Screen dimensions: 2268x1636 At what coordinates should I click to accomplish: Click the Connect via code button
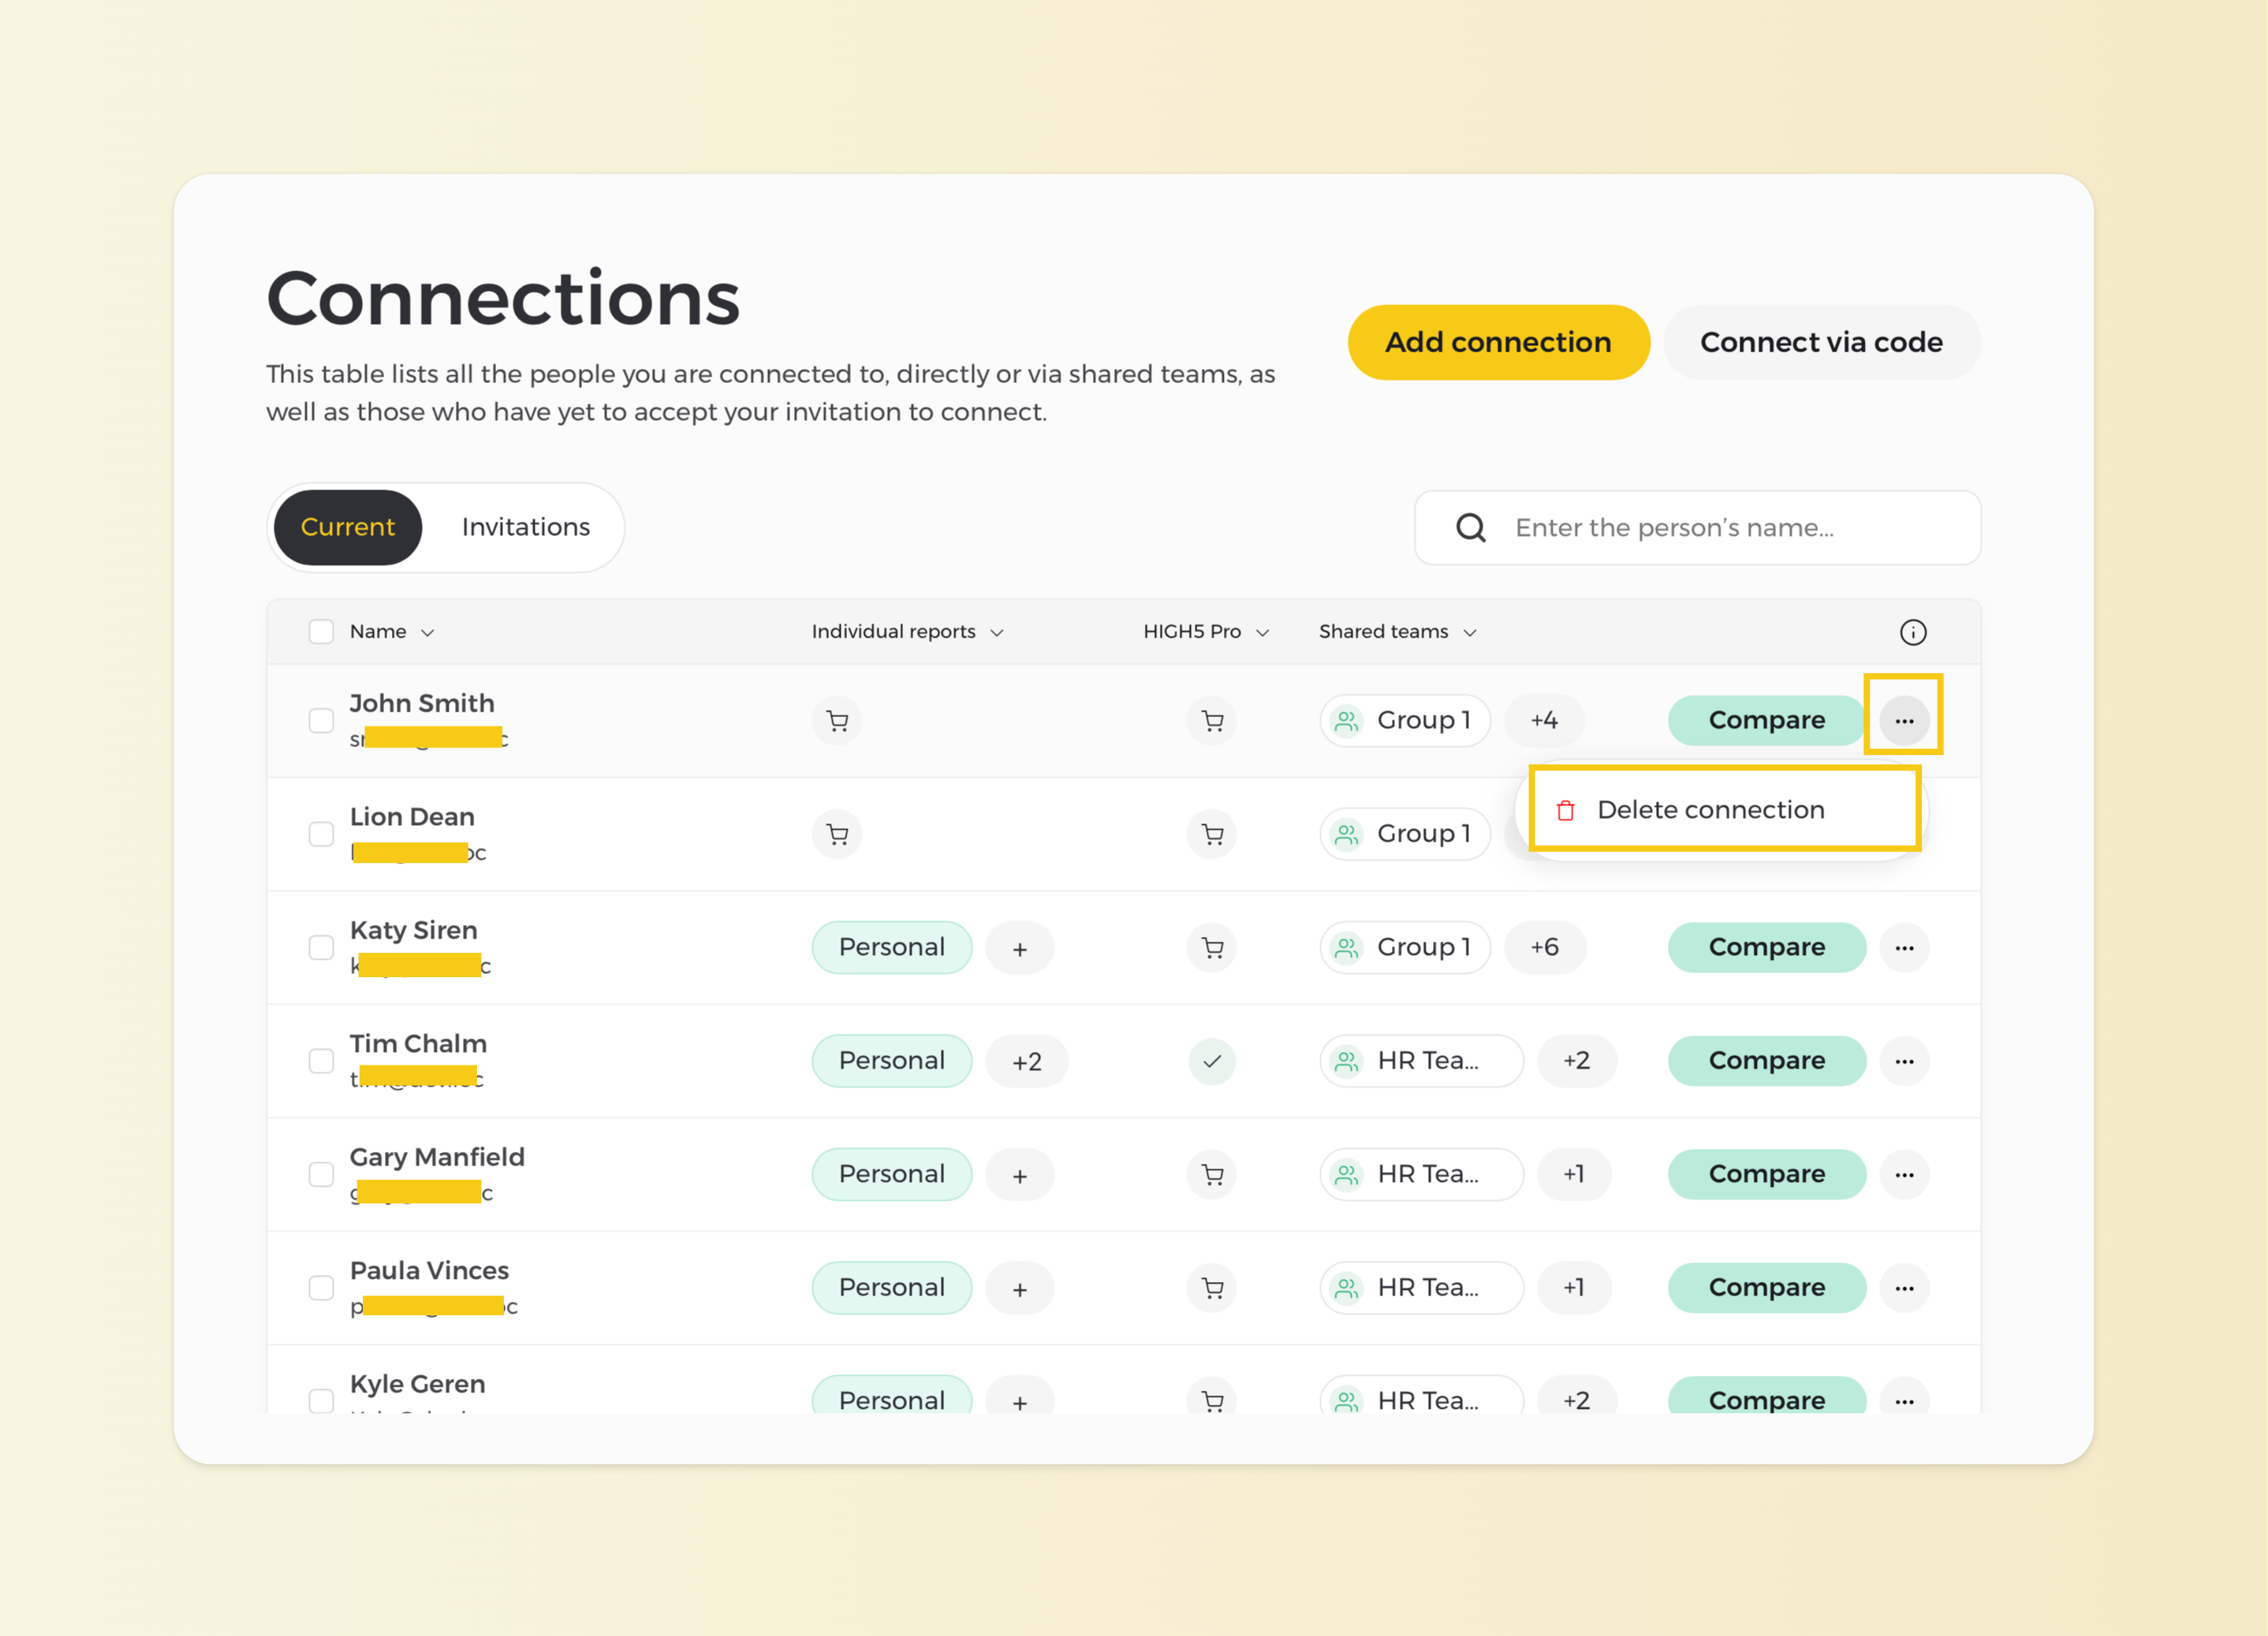(x=1820, y=342)
